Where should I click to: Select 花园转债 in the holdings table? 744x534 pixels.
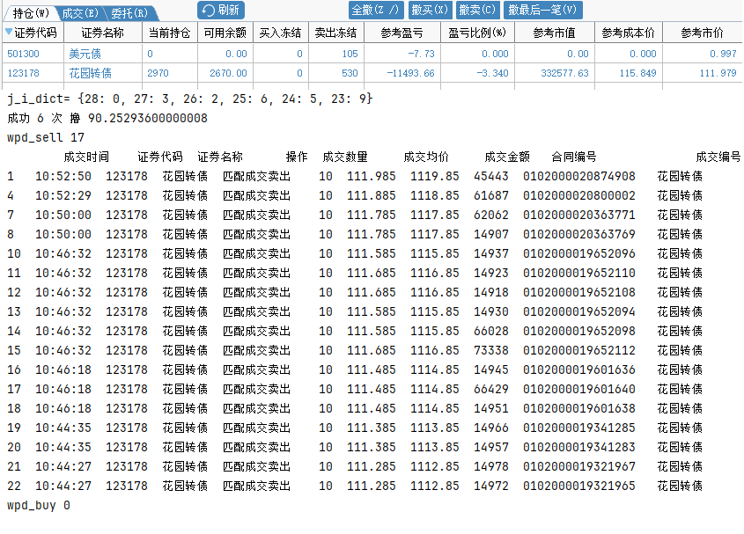[x=90, y=74]
